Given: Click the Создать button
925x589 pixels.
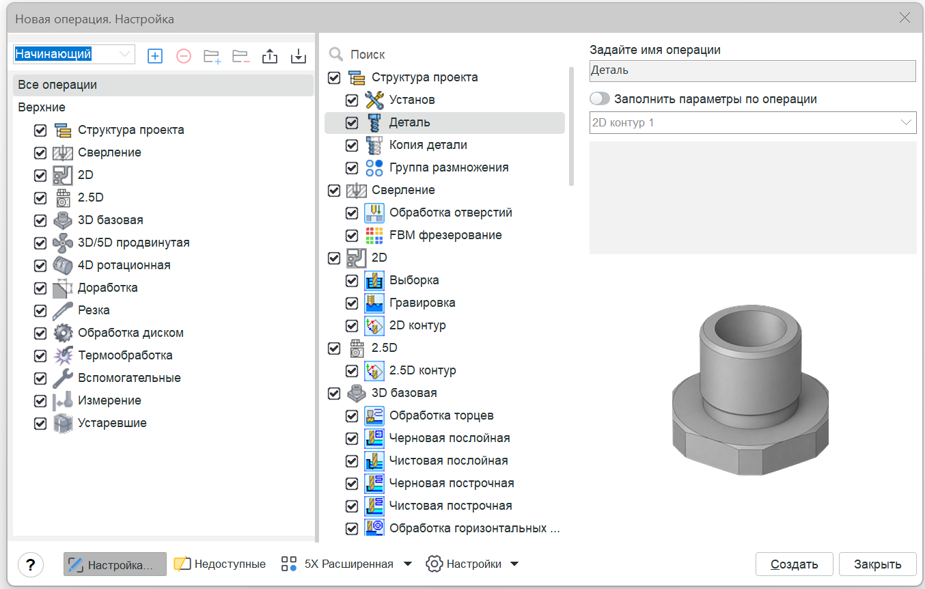Looking at the screenshot, I should [x=795, y=564].
